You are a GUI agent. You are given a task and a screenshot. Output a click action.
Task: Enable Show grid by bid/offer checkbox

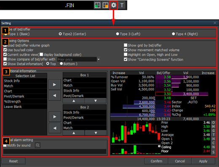pos(126,45)
